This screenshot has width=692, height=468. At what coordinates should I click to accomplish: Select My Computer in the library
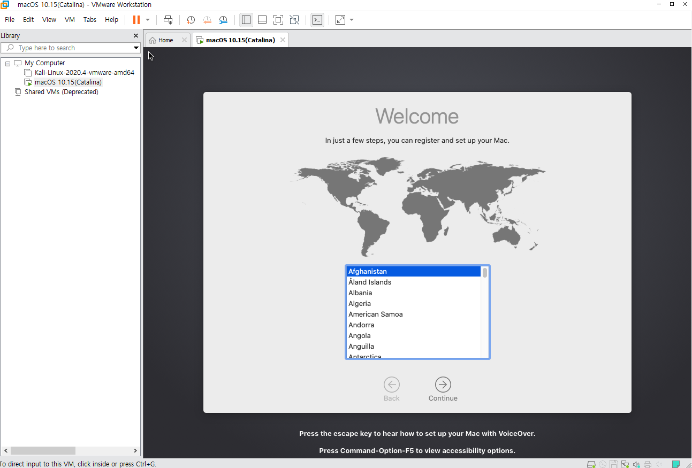click(44, 63)
